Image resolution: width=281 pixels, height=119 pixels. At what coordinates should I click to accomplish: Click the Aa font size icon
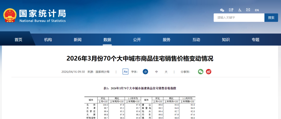click(x=125, y=72)
